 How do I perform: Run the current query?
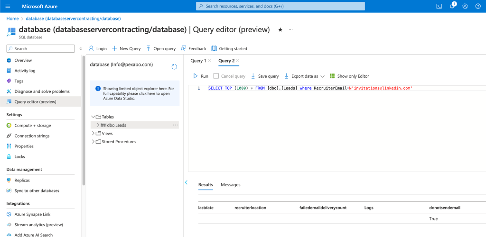pyautogui.click(x=201, y=76)
